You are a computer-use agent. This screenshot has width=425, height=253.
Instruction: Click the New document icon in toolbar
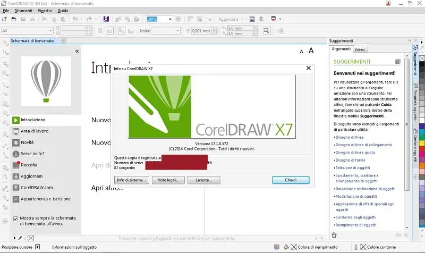click(4, 19)
